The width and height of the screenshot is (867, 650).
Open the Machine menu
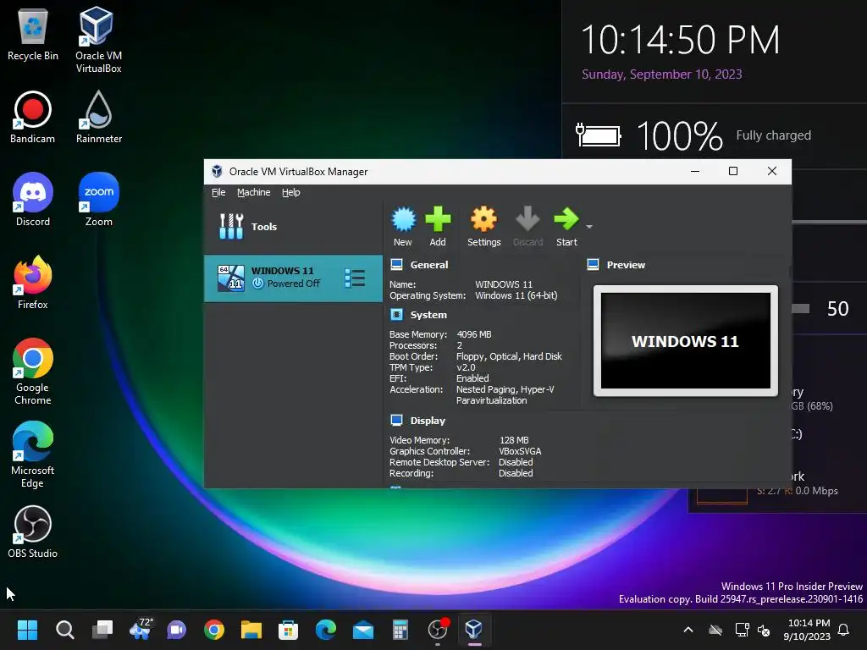[254, 192]
